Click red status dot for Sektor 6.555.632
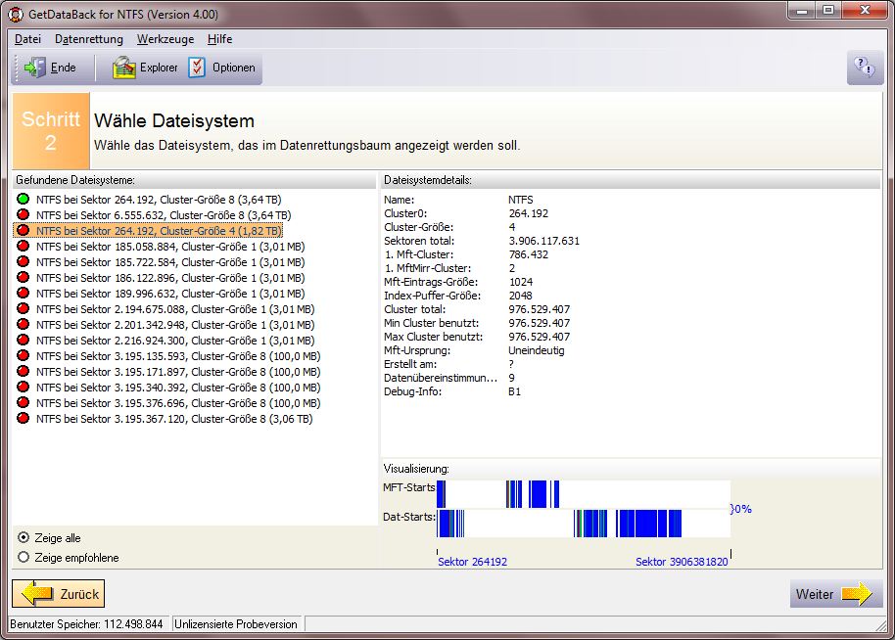 point(23,214)
